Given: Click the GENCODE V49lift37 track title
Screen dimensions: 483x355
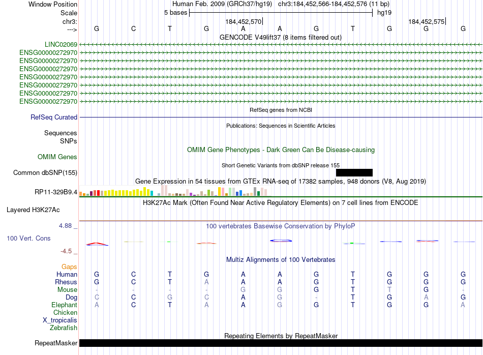Looking at the screenshot, I should click(280, 37).
